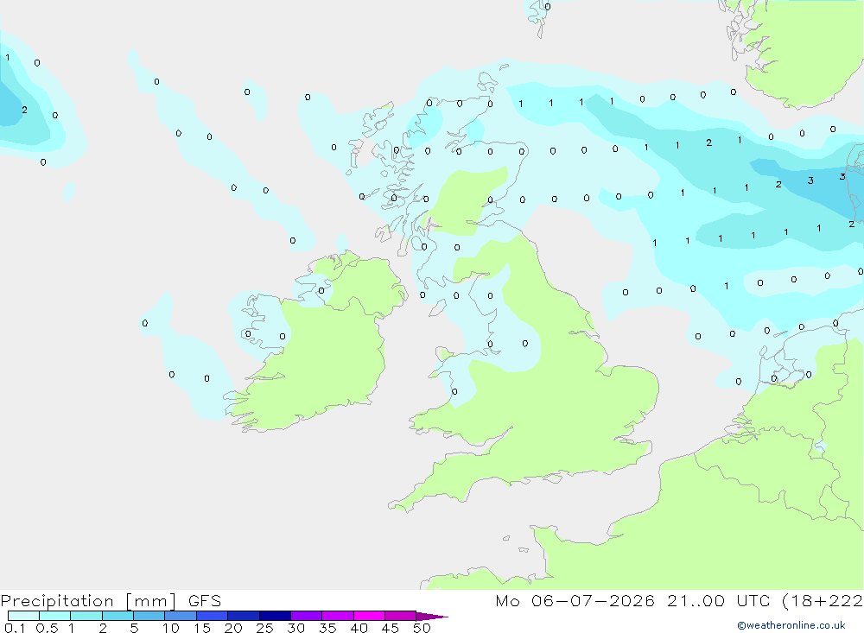Click the "21..00 UTC" time text
The width and height of the screenshot is (864, 633).
(x=719, y=601)
